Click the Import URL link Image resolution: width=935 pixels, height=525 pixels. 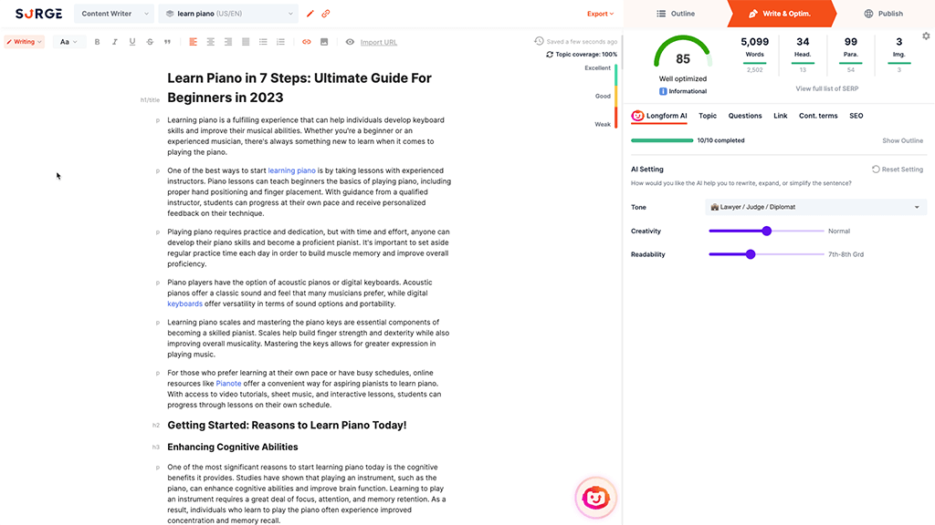click(379, 42)
